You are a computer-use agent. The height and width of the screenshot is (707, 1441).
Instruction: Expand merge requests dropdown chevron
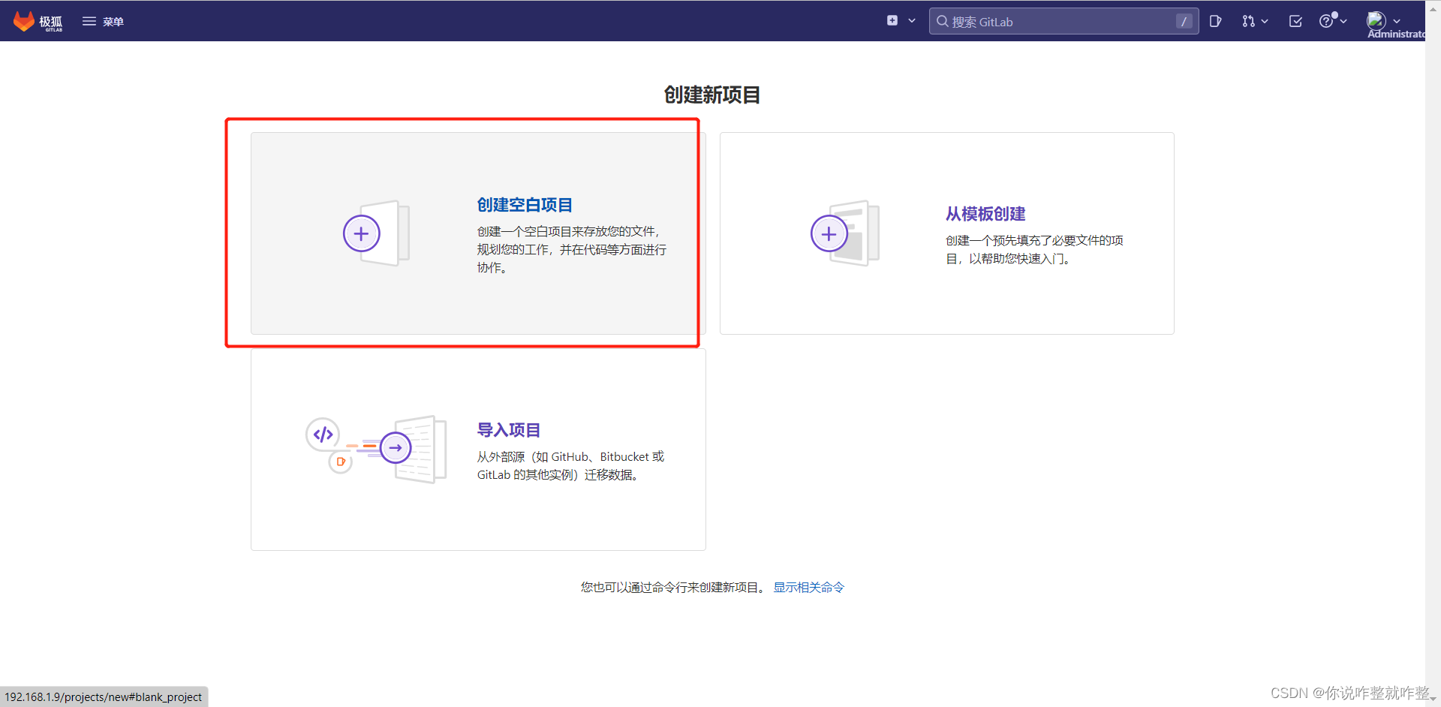pos(1265,21)
